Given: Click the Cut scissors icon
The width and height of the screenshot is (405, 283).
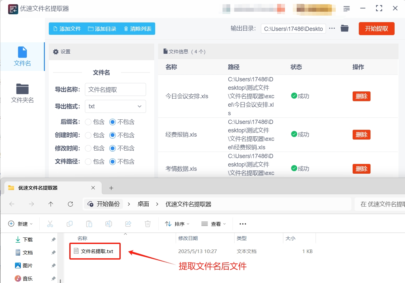Looking at the screenshot, I should 50,224.
